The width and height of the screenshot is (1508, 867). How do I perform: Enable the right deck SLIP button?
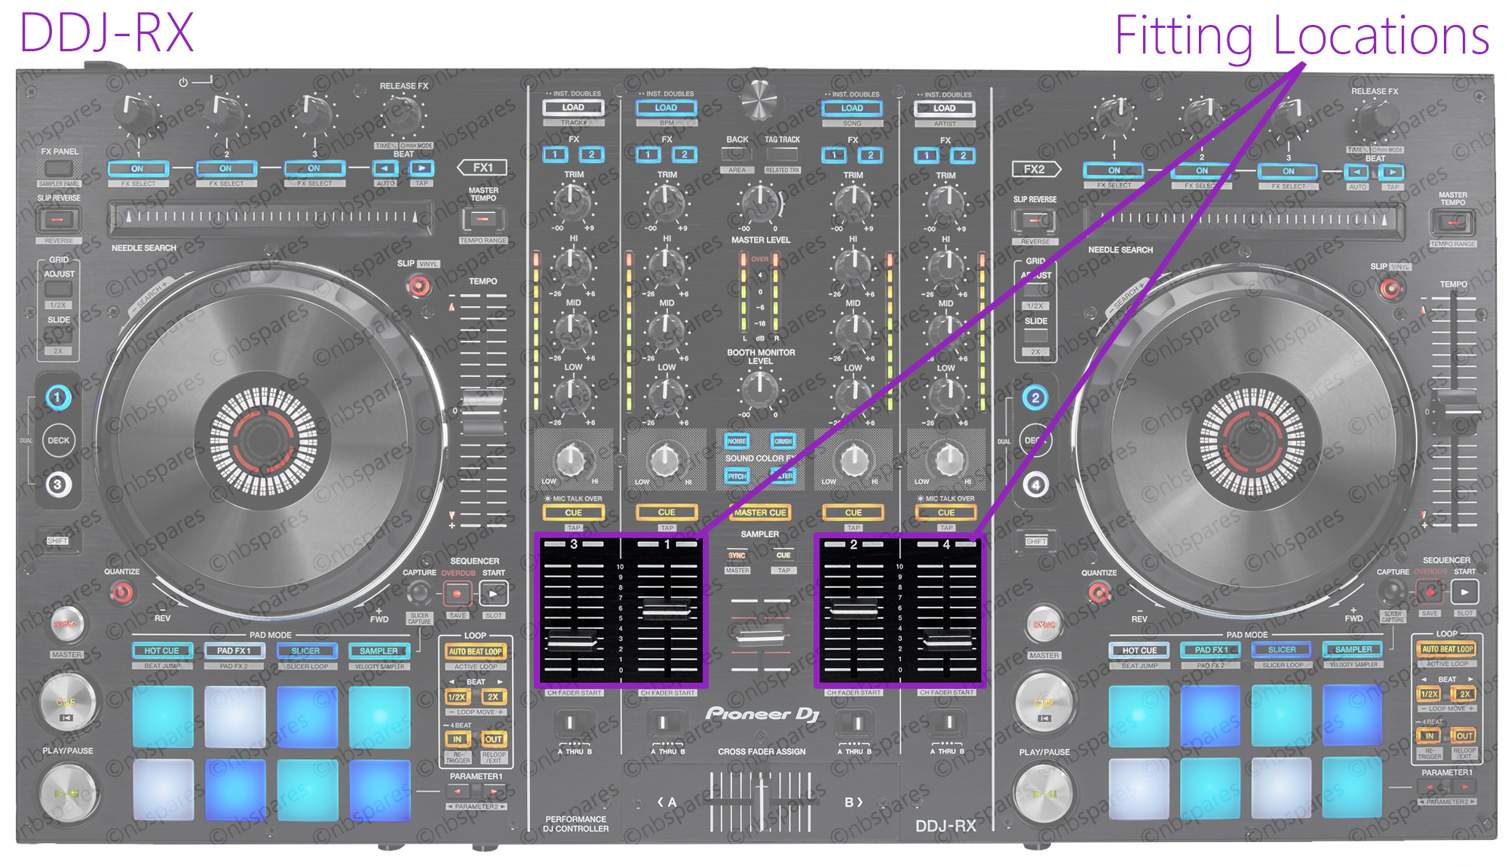pyautogui.click(x=1391, y=288)
